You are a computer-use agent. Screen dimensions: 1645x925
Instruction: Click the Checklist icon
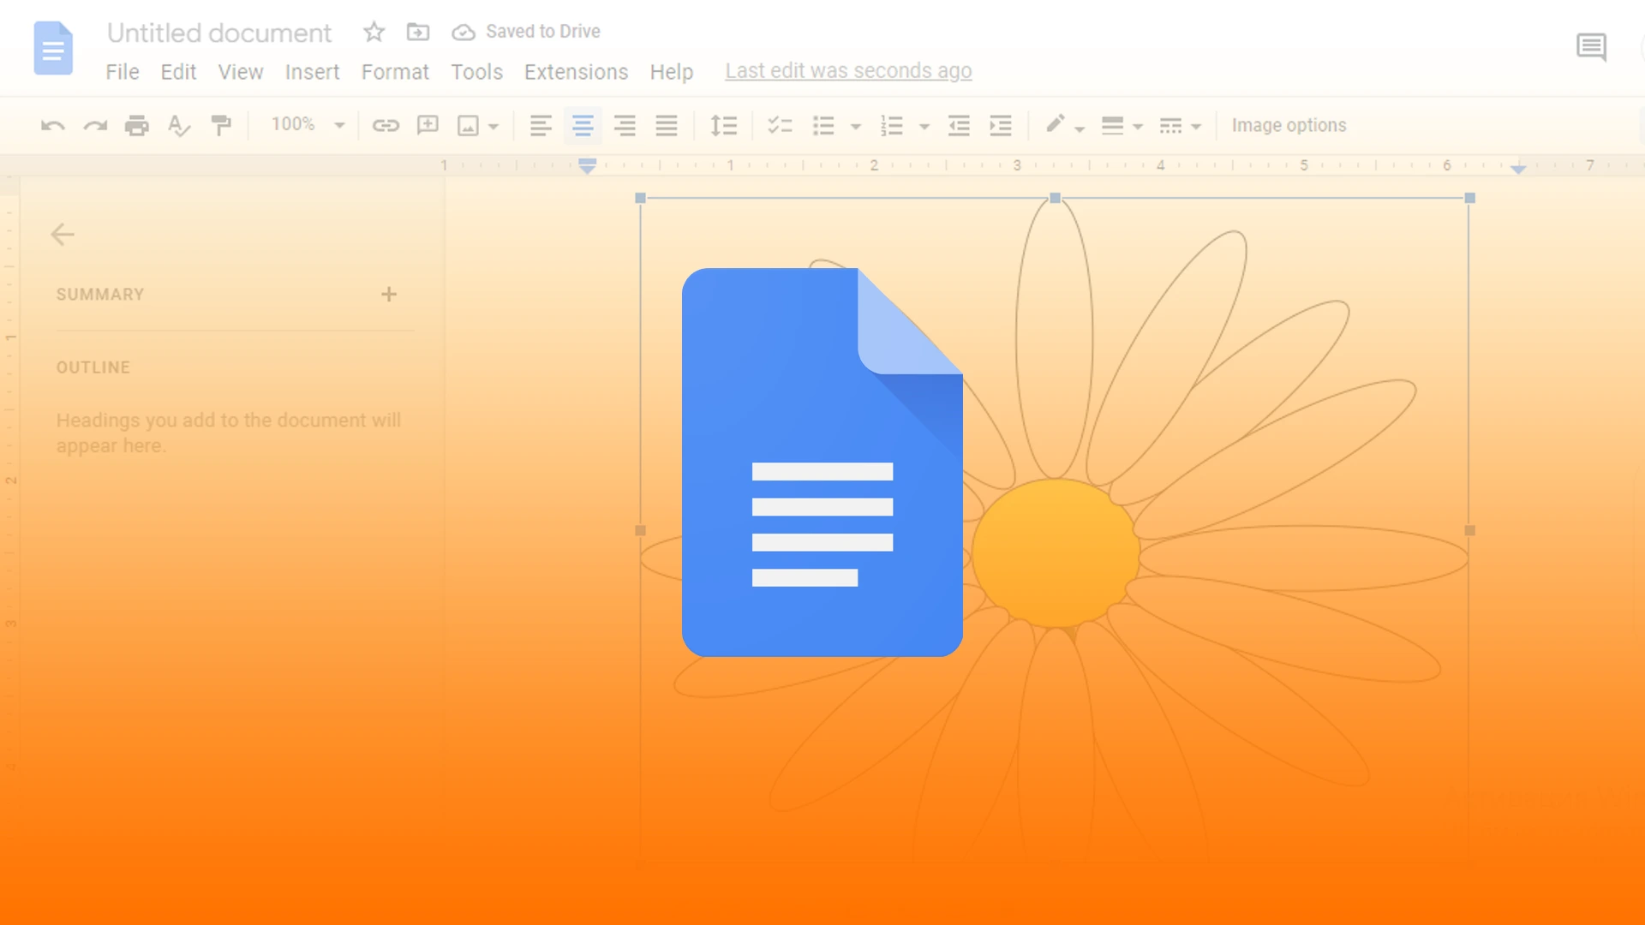pyautogui.click(x=780, y=126)
